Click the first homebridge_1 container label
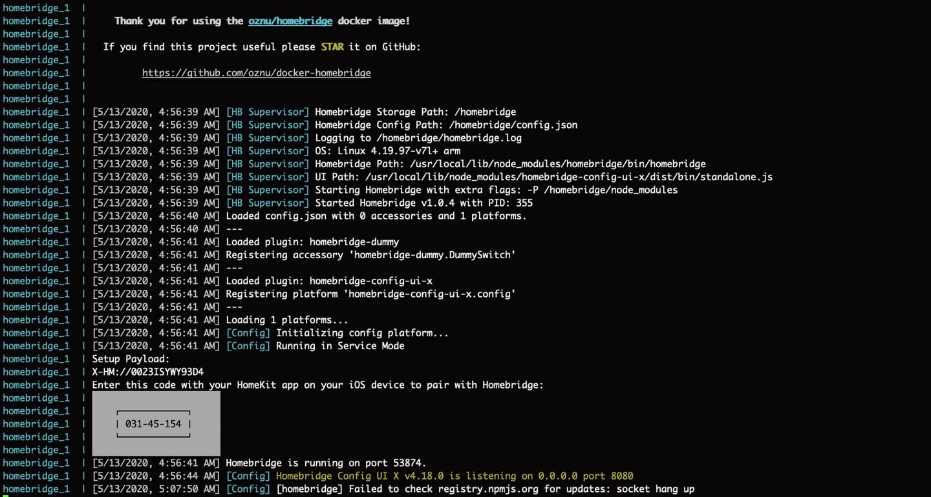931x497 pixels. (36, 8)
